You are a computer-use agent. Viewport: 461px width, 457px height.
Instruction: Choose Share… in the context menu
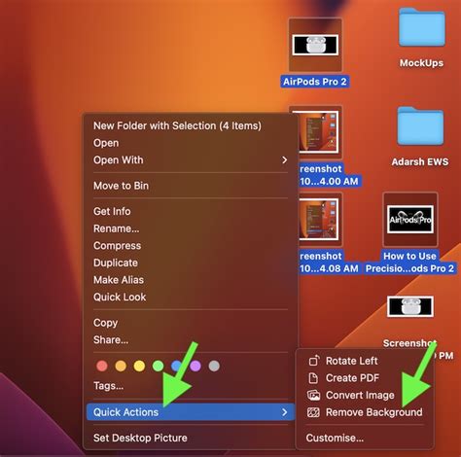[111, 340]
